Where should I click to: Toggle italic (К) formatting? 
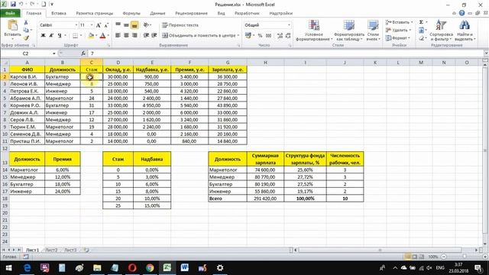click(51, 36)
